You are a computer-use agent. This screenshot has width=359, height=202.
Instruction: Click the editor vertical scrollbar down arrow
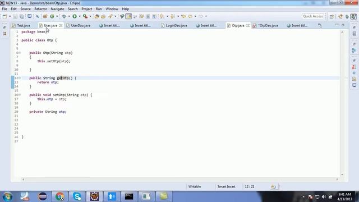coord(342,175)
